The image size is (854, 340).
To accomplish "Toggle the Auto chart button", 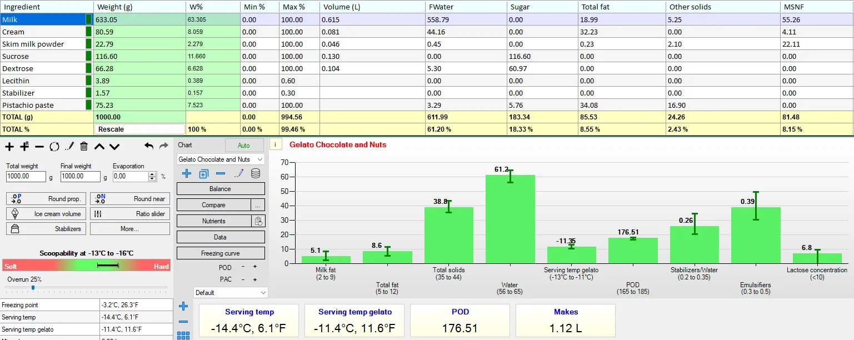I will tap(244, 146).
